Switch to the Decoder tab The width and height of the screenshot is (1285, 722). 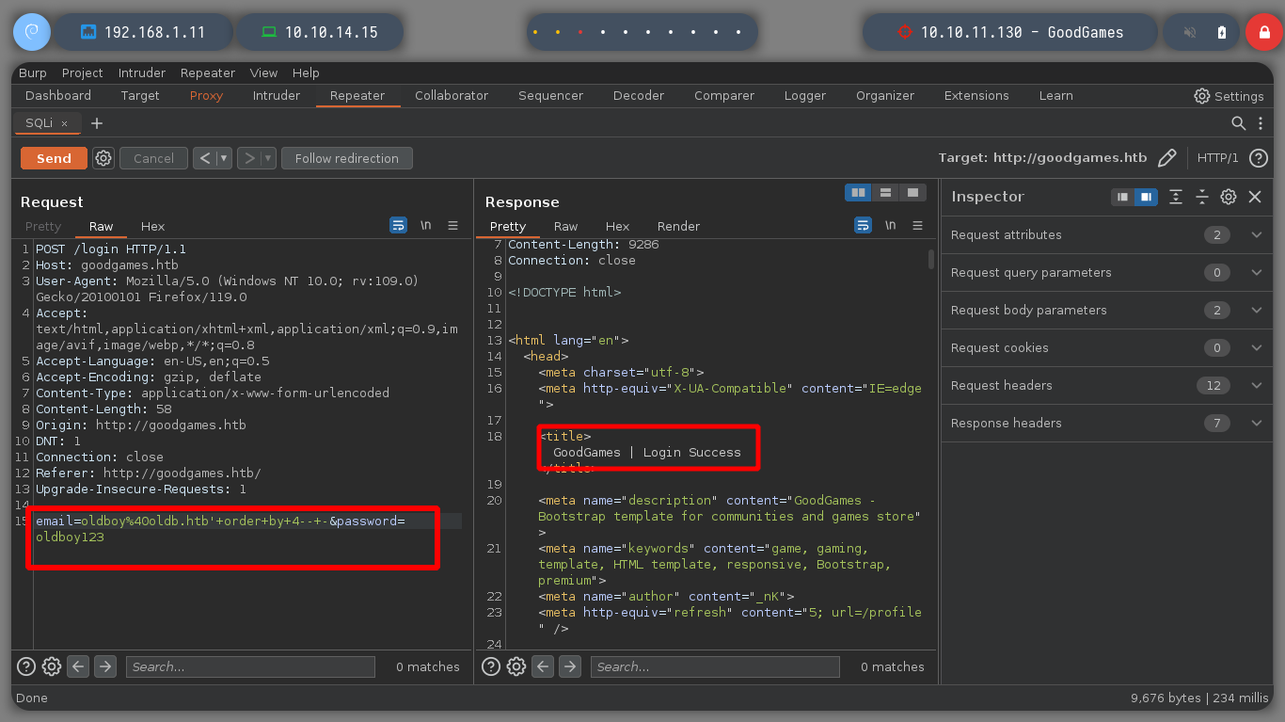pos(639,96)
